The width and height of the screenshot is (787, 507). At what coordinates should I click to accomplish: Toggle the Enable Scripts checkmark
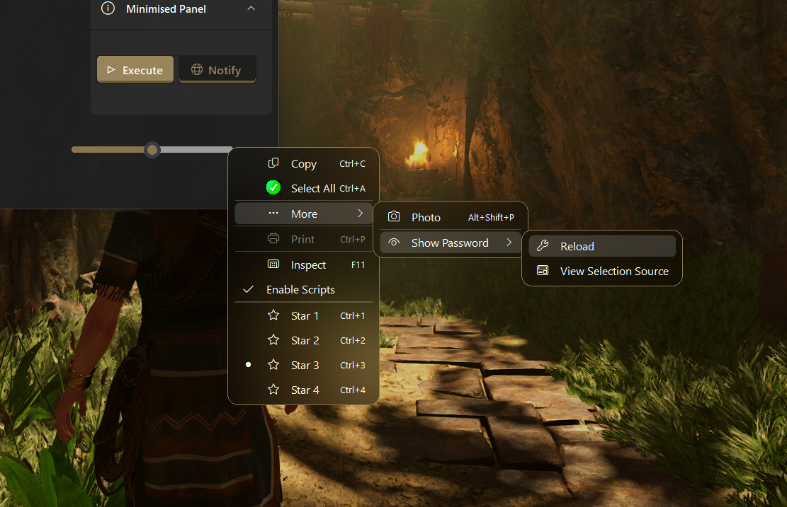pos(248,289)
